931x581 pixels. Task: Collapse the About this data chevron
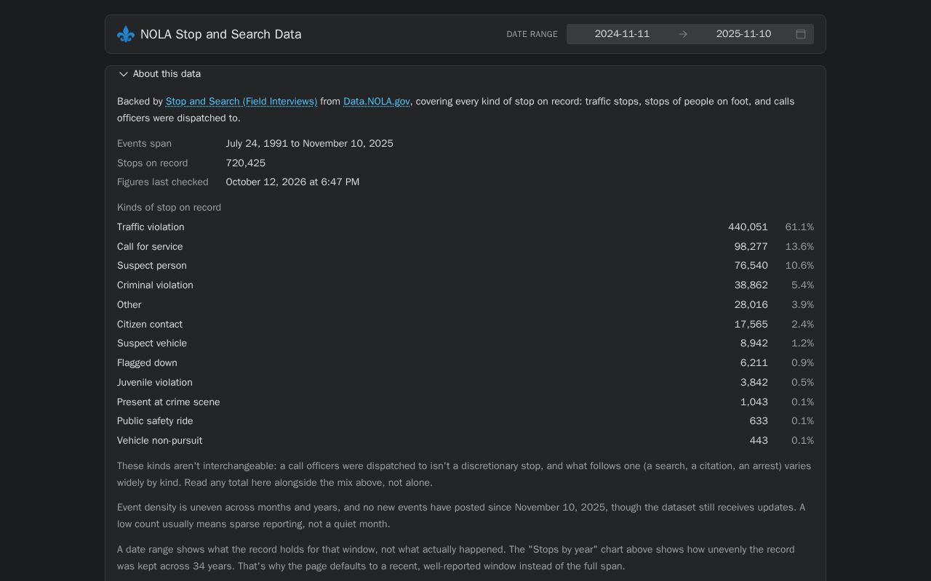(124, 74)
